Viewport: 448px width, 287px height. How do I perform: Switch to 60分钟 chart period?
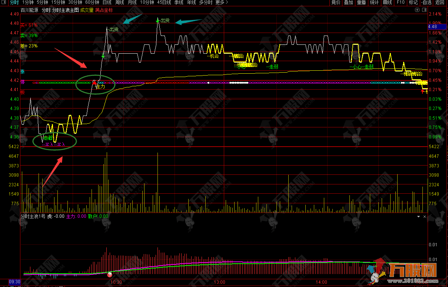(92, 3)
